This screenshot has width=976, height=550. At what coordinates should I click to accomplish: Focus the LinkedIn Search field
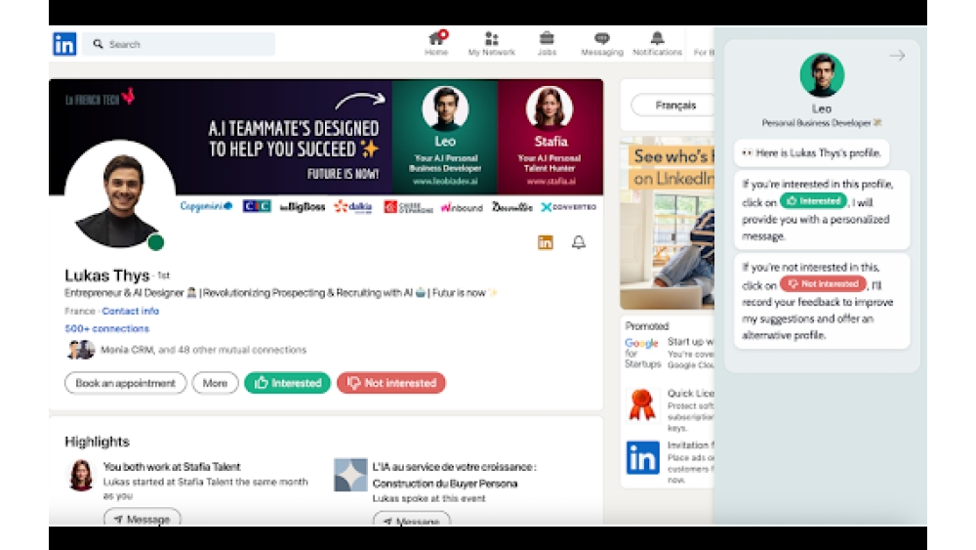coord(179,44)
